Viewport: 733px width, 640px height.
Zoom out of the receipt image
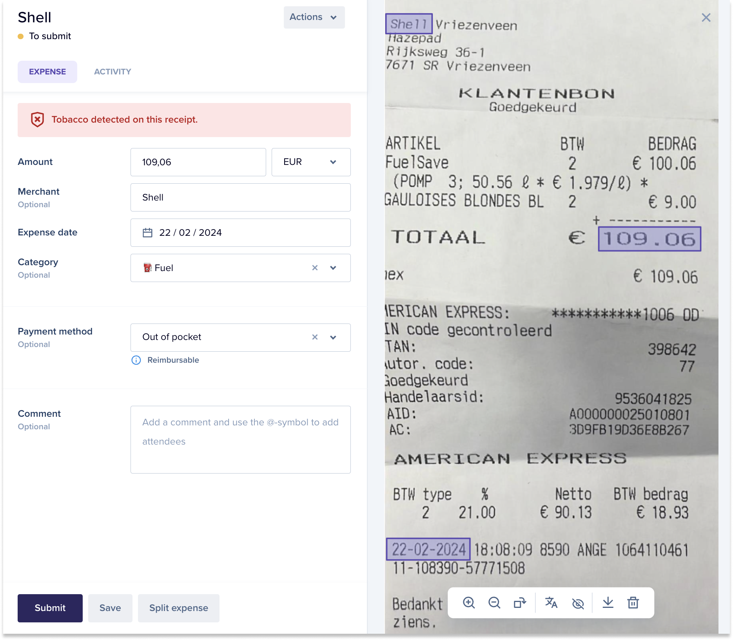click(494, 602)
